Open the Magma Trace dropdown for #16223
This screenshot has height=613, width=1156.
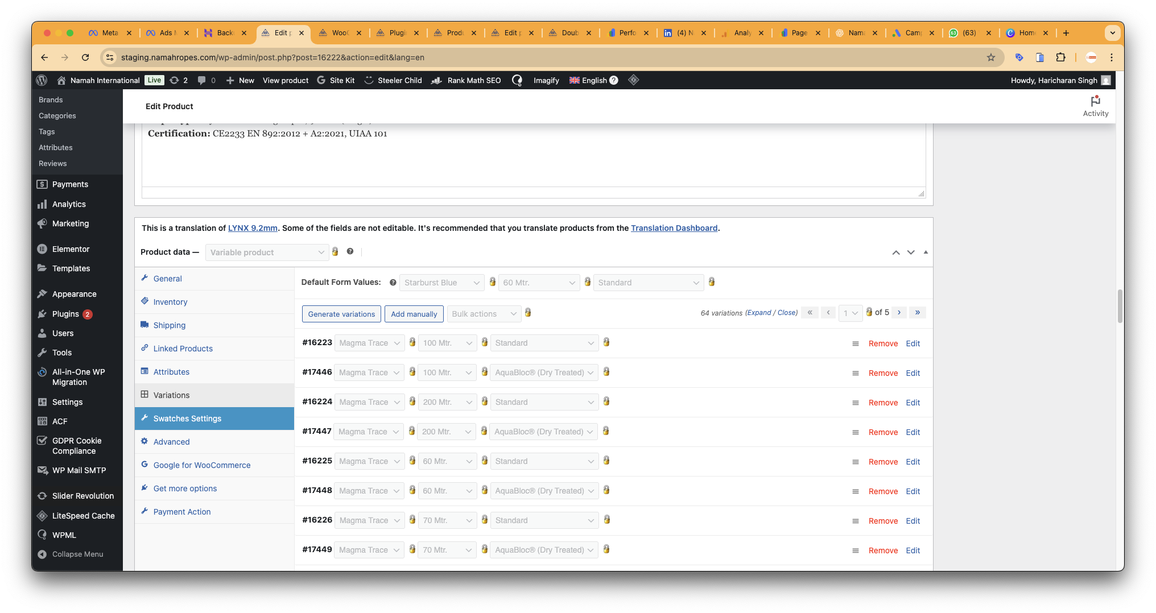point(369,343)
